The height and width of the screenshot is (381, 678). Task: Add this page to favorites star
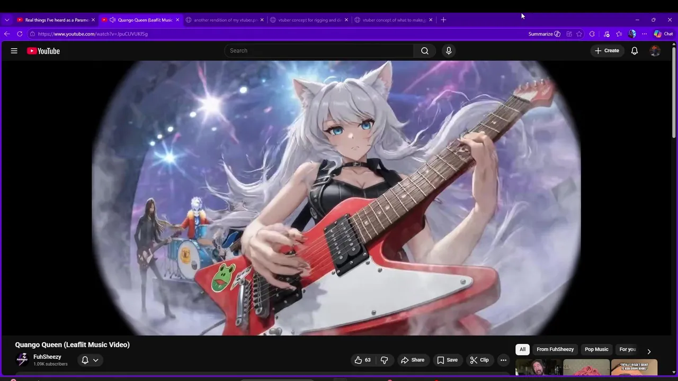tap(579, 34)
